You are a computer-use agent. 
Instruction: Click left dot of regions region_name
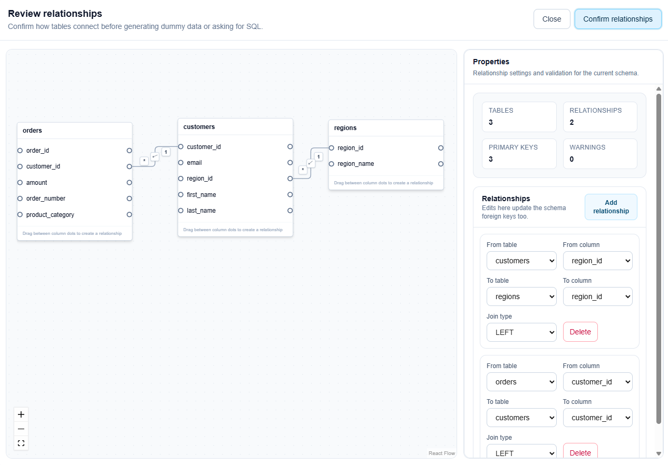pyautogui.click(x=332, y=164)
